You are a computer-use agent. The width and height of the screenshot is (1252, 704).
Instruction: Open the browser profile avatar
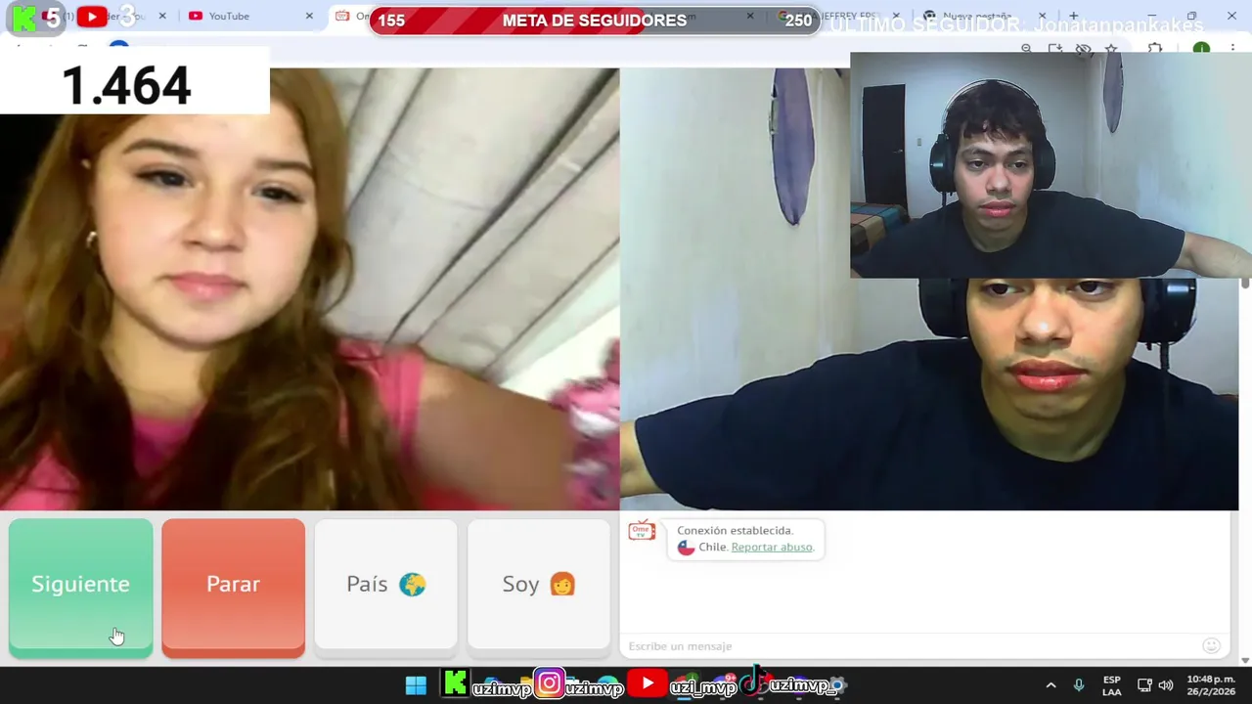(x=1201, y=48)
